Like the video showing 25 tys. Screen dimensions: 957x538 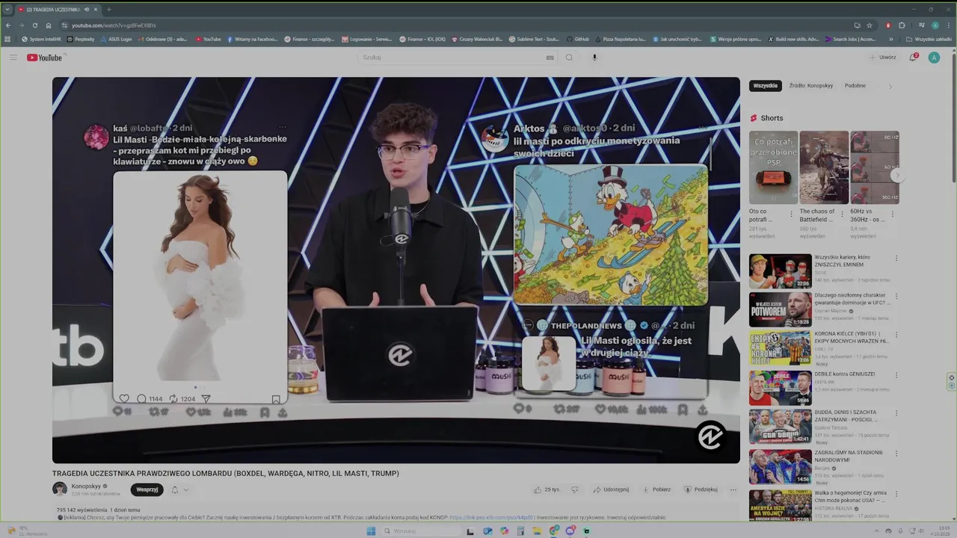tap(547, 489)
